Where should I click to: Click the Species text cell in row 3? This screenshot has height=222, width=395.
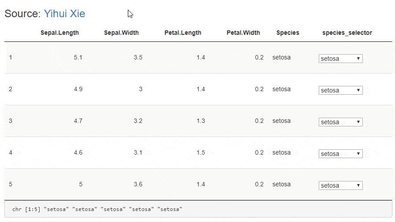point(281,121)
